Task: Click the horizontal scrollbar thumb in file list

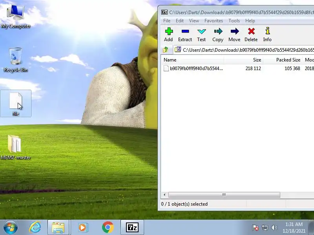Action: coord(224,195)
